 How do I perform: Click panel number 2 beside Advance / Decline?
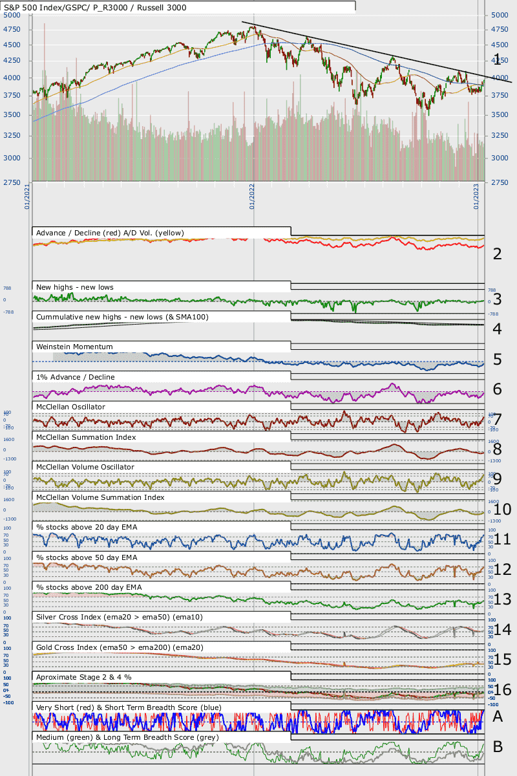coord(497,253)
